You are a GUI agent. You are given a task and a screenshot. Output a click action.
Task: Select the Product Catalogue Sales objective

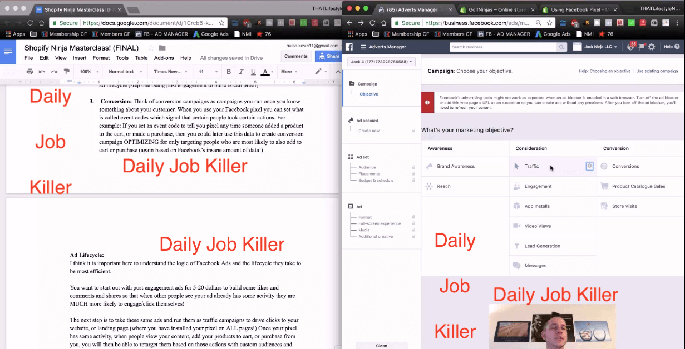(640, 186)
